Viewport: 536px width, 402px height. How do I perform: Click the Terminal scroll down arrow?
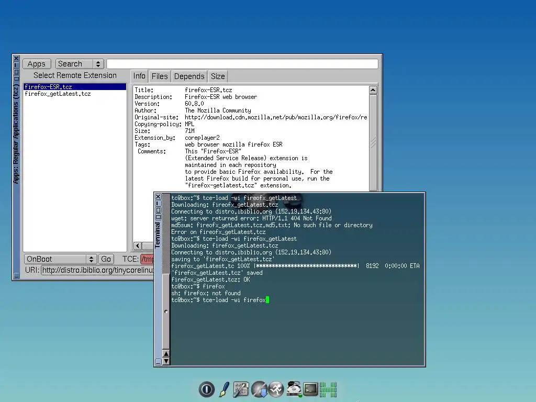[166, 361]
